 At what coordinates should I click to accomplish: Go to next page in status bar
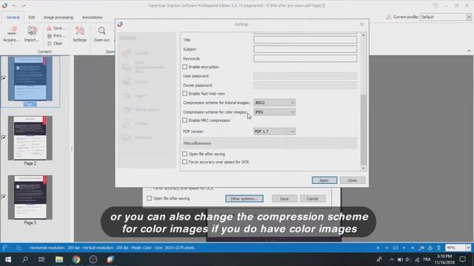[x=404, y=248]
